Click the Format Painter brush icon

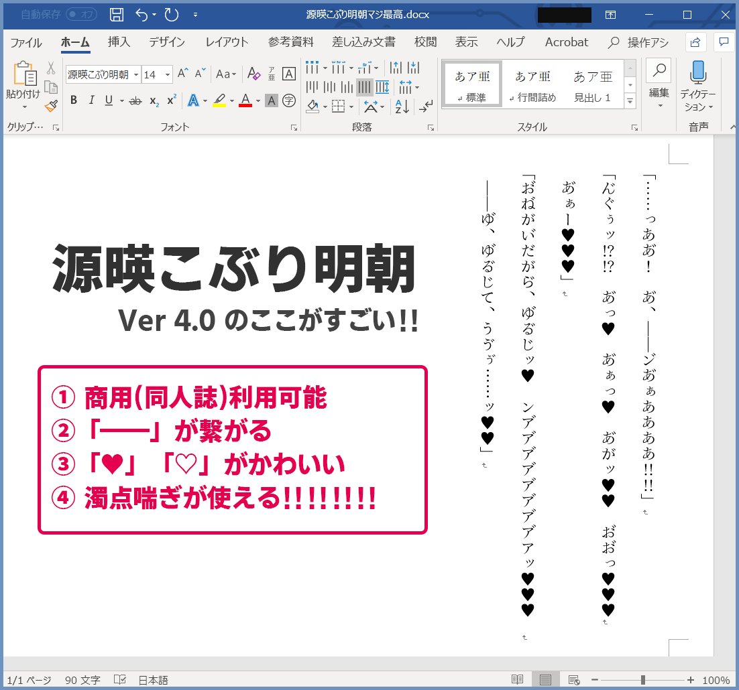pyautogui.click(x=51, y=106)
